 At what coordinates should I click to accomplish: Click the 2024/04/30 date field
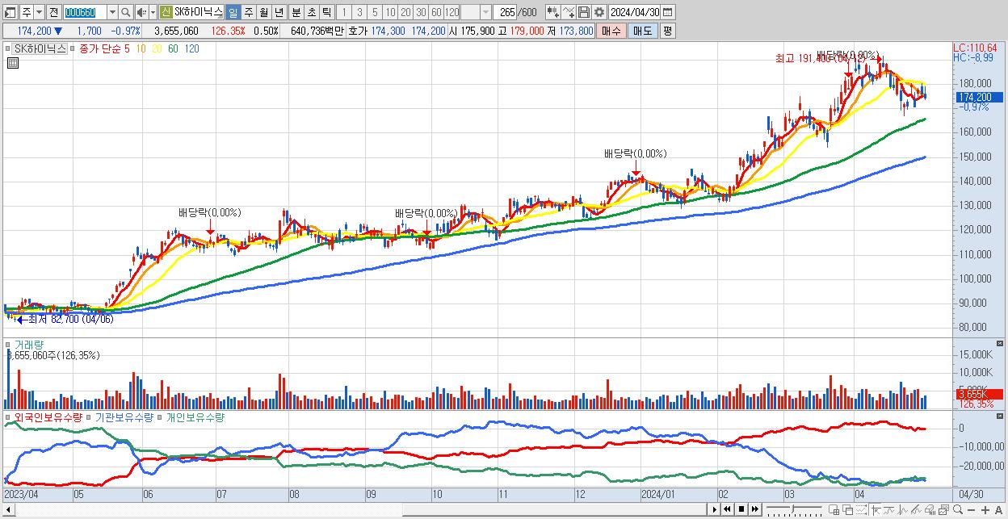(x=634, y=12)
